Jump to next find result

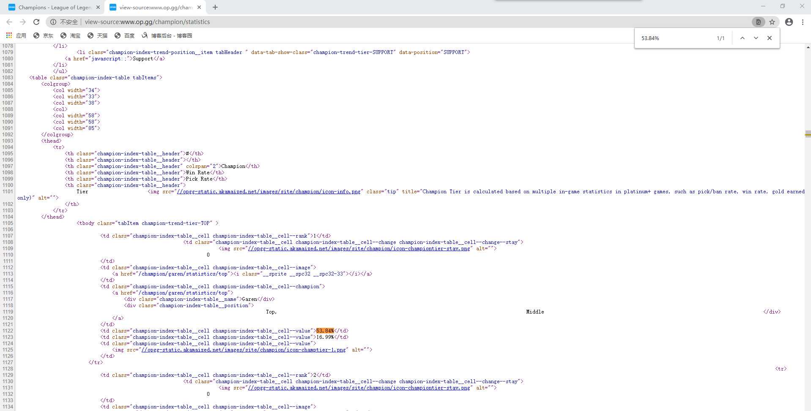pos(756,38)
